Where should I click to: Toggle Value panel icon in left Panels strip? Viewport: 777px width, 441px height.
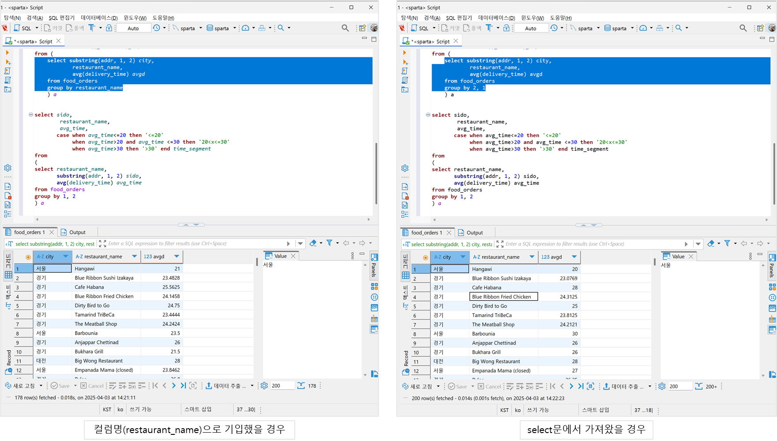point(374,329)
